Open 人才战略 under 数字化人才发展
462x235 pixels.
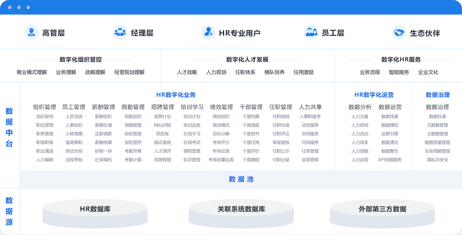187,72
